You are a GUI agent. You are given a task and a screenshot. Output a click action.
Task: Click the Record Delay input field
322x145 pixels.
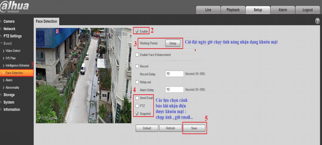(x=174, y=74)
